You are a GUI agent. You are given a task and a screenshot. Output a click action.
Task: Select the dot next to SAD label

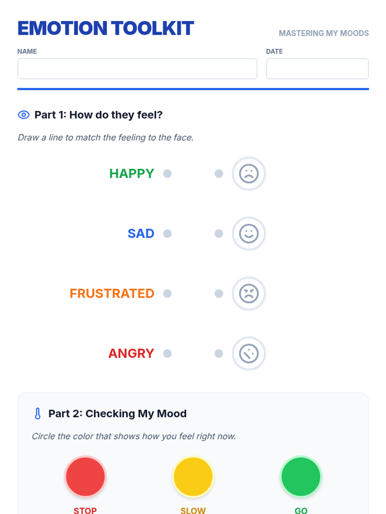[167, 234]
